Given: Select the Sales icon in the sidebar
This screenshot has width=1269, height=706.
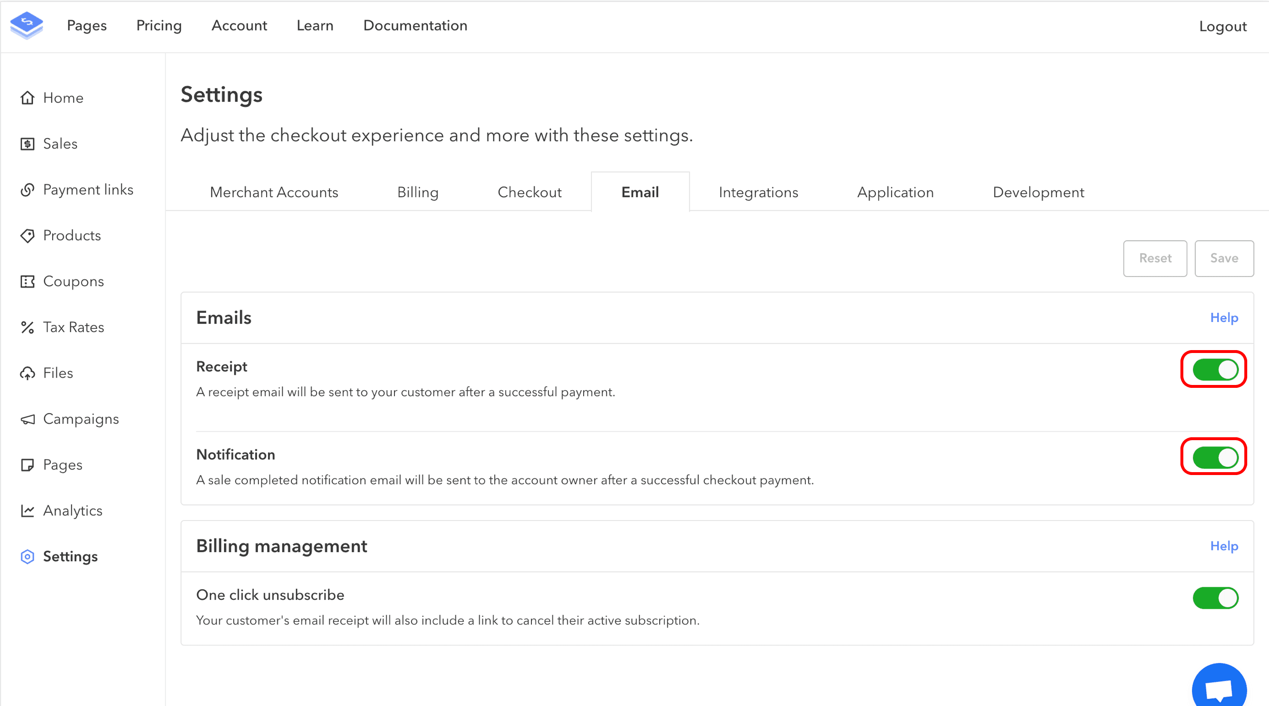Looking at the screenshot, I should pos(28,143).
